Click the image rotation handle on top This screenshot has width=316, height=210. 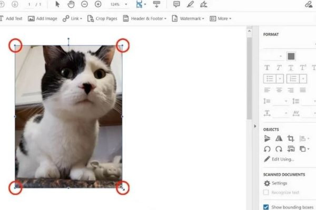(68, 38)
